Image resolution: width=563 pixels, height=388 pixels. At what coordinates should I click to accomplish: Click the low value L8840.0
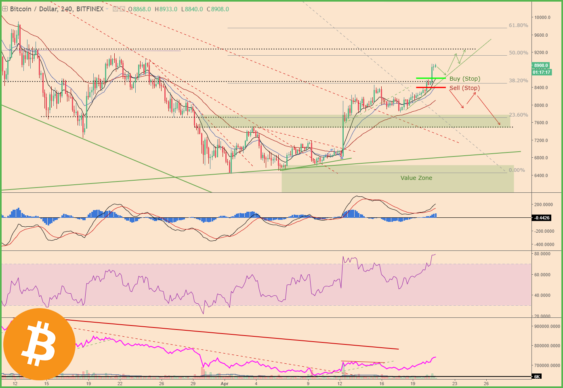click(192, 9)
